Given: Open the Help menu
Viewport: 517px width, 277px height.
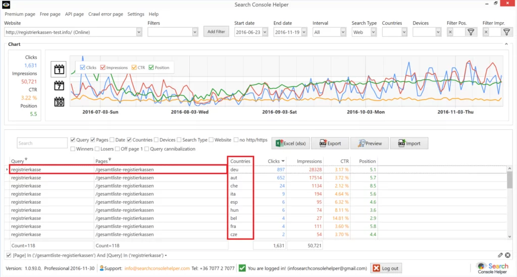Looking at the screenshot, I should pos(153,14).
